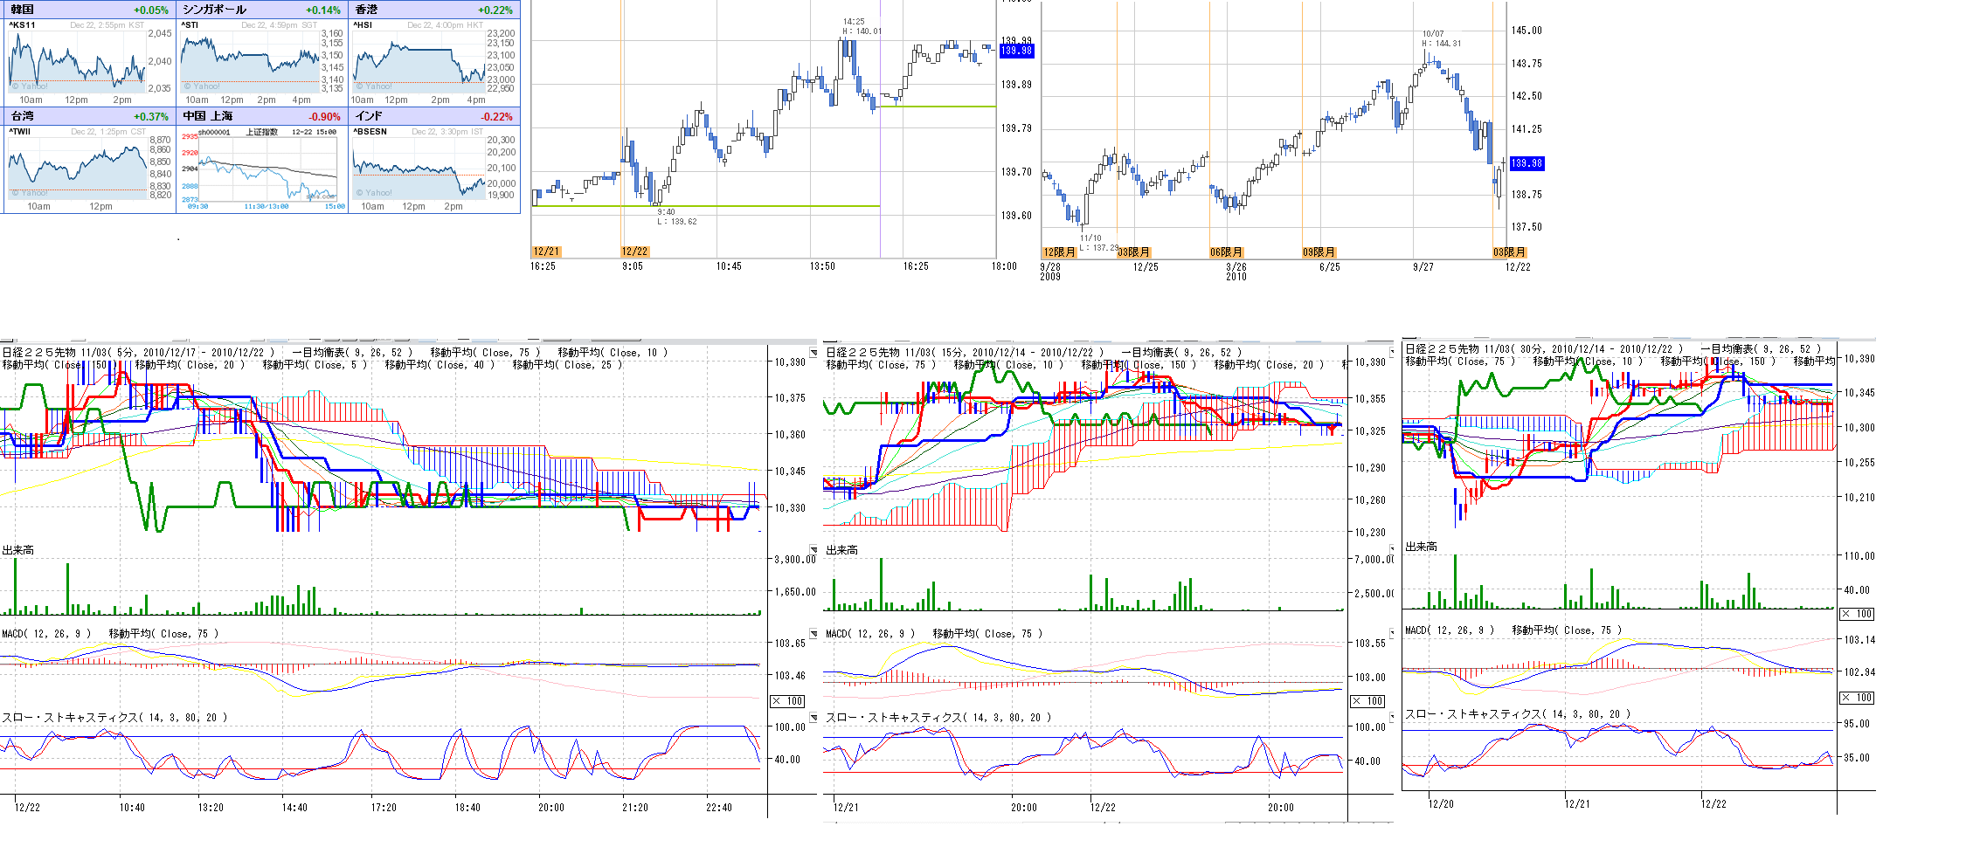Click the 12限月 contract month marker
Screen dimensions: 1973x847
1059,252
